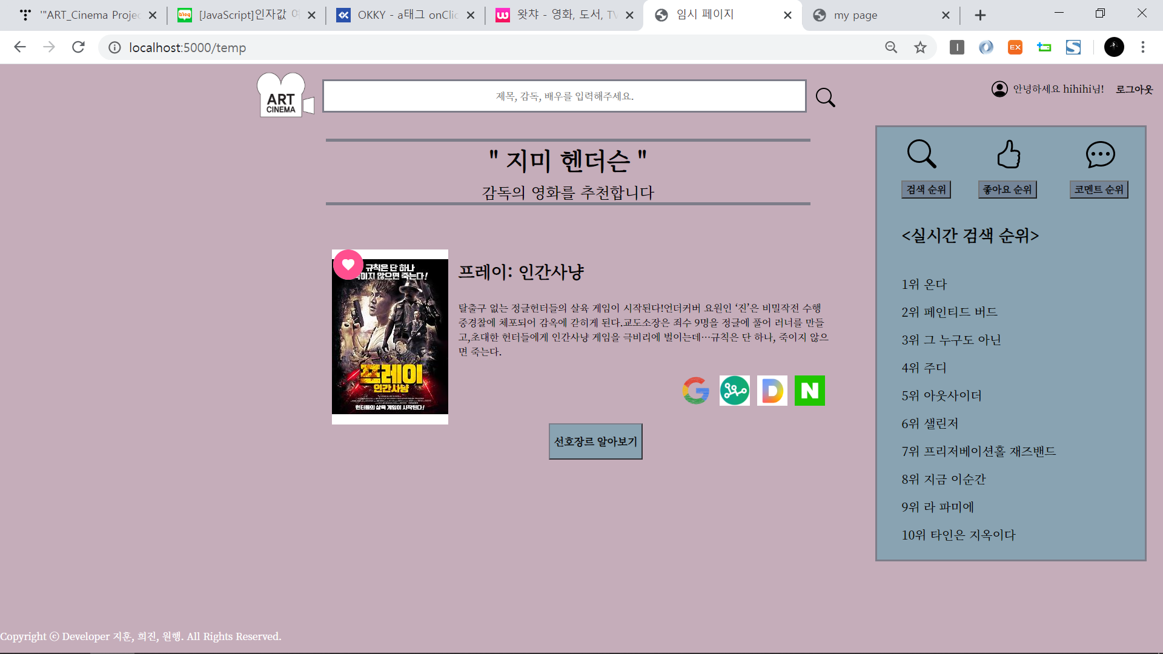Focus the movie title search input field
The width and height of the screenshot is (1163, 654).
[564, 96]
